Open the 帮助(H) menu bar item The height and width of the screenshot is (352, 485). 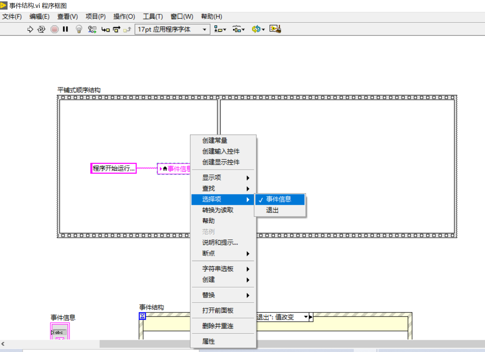(x=212, y=16)
